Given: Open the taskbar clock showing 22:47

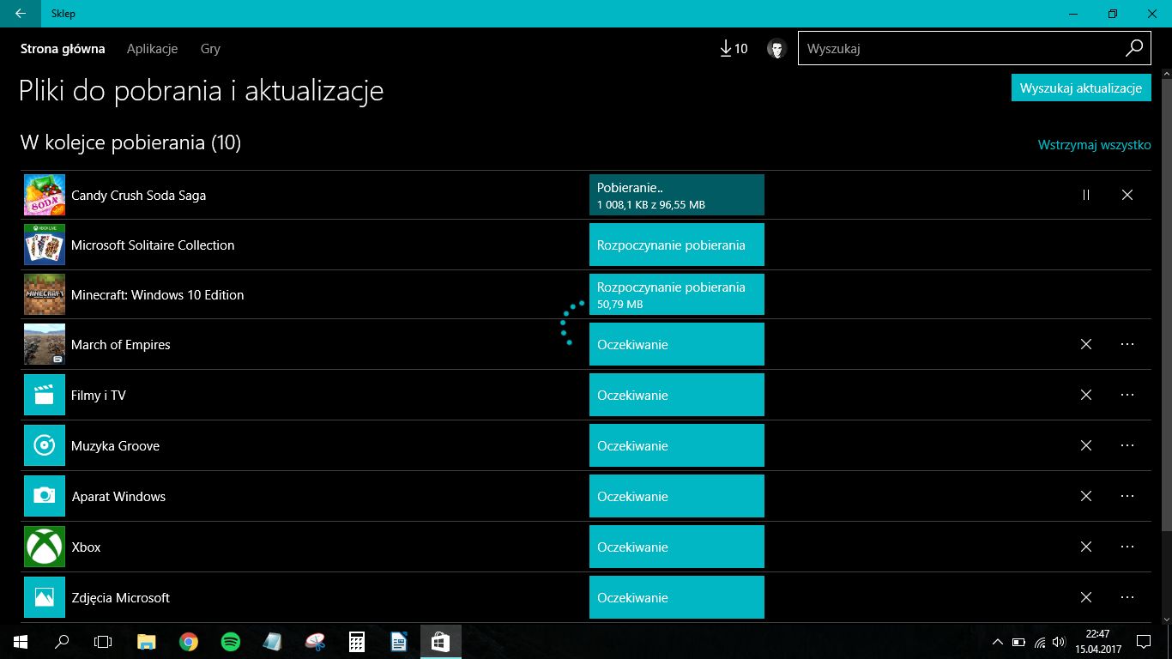Looking at the screenshot, I should point(1097,641).
